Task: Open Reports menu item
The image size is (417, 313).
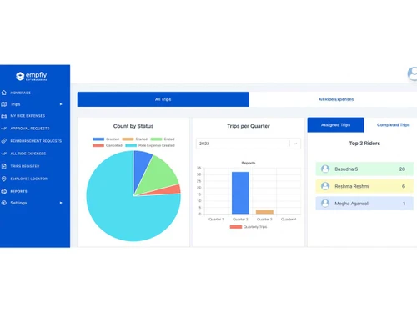Action: 18,191
